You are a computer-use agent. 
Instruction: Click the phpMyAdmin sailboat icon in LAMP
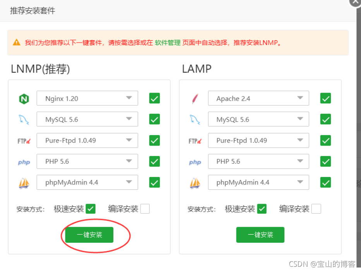click(195, 183)
